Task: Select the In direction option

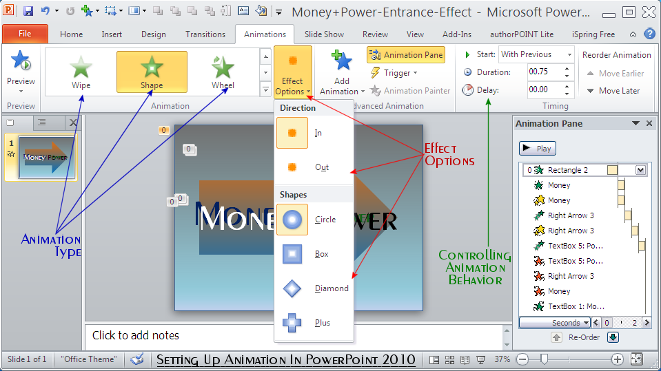Action: (314, 133)
